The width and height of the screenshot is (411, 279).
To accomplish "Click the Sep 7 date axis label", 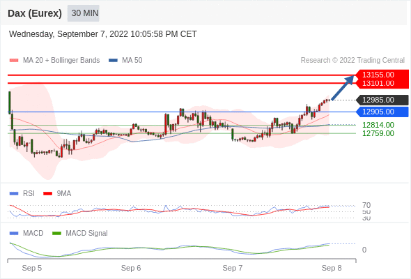I will (233, 268).
